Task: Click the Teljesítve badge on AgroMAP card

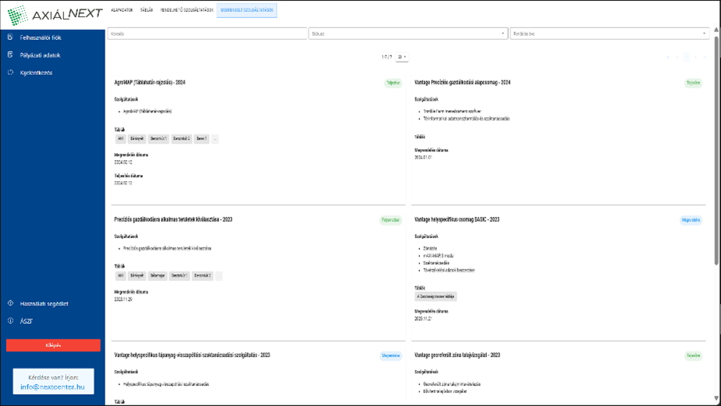Action: tap(393, 83)
